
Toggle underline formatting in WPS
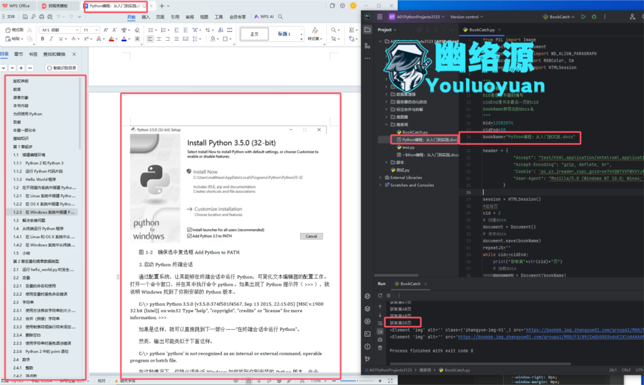[61, 39]
